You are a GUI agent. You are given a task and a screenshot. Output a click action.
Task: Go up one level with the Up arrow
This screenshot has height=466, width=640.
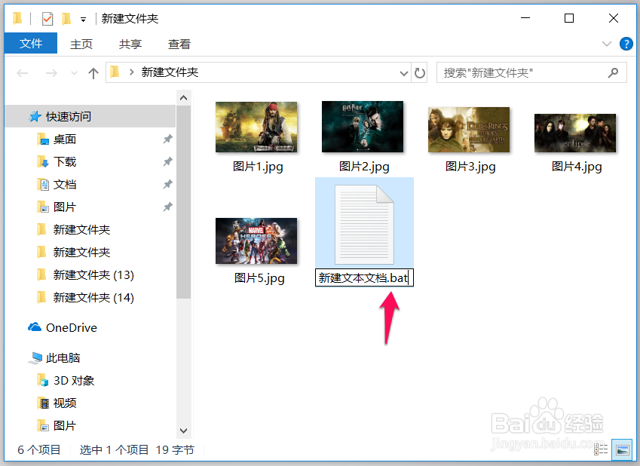point(93,73)
